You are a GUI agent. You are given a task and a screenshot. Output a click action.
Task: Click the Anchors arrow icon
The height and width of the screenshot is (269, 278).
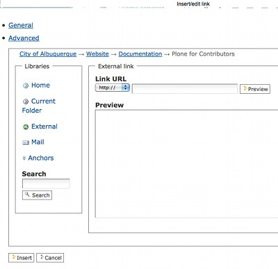(24, 158)
